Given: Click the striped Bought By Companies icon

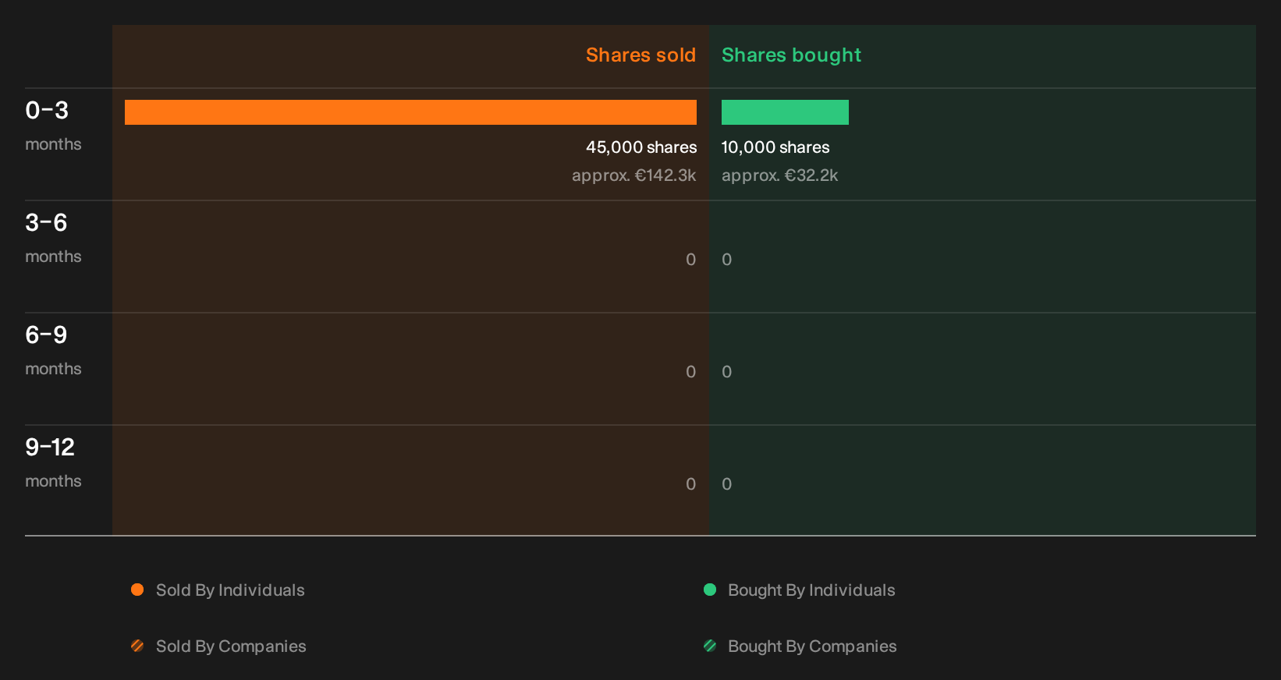Looking at the screenshot, I should click(710, 646).
